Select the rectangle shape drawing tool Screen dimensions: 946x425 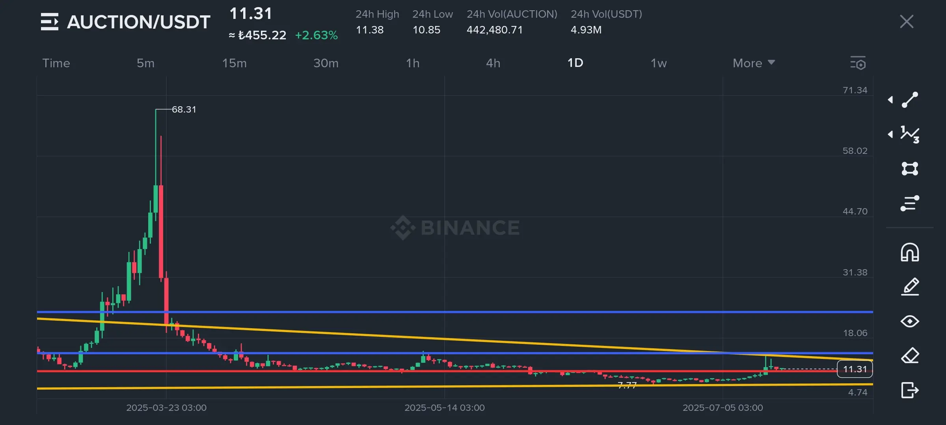point(910,169)
